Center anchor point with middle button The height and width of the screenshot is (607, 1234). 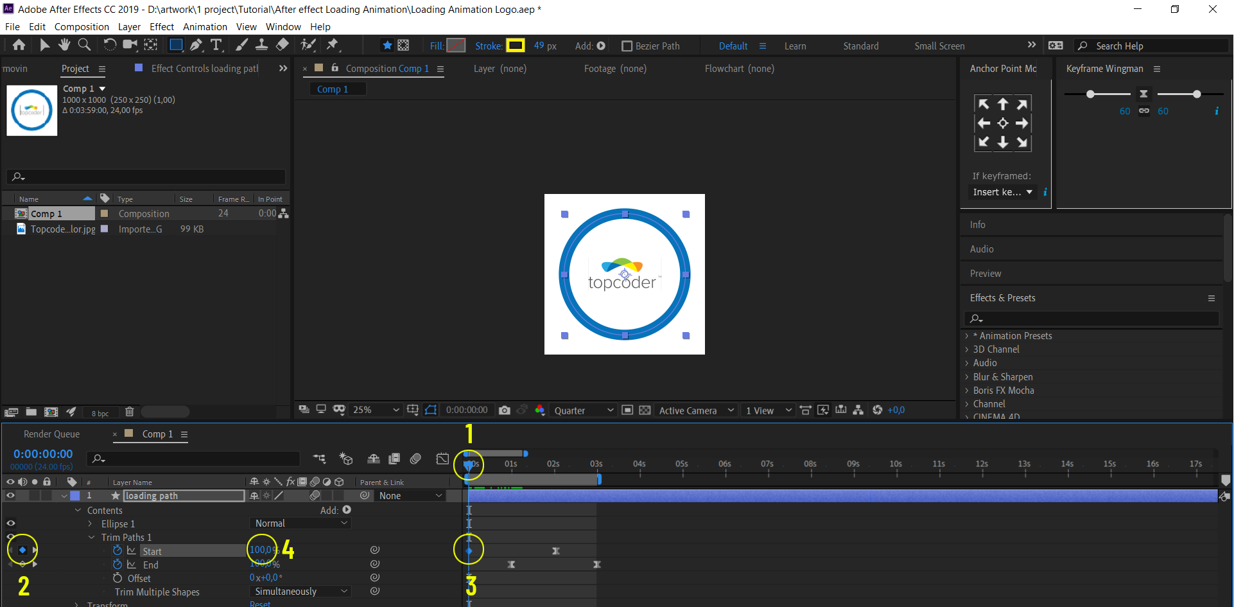point(1003,123)
